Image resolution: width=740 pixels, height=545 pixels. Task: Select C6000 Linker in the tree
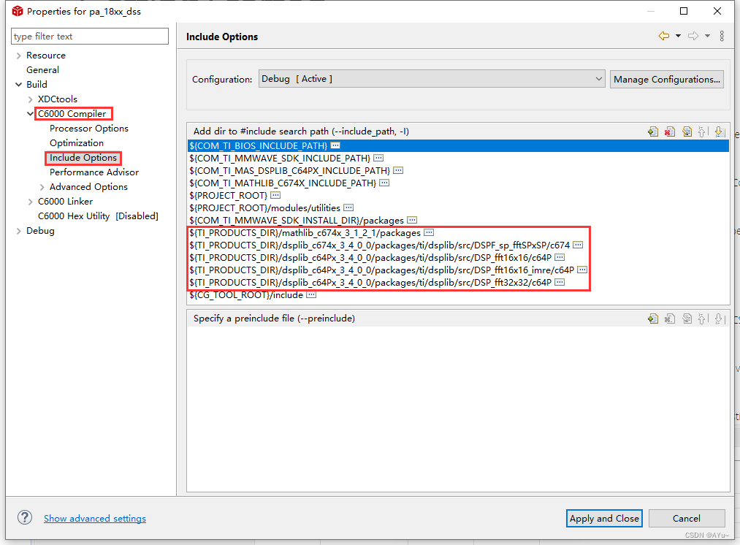[x=65, y=202]
